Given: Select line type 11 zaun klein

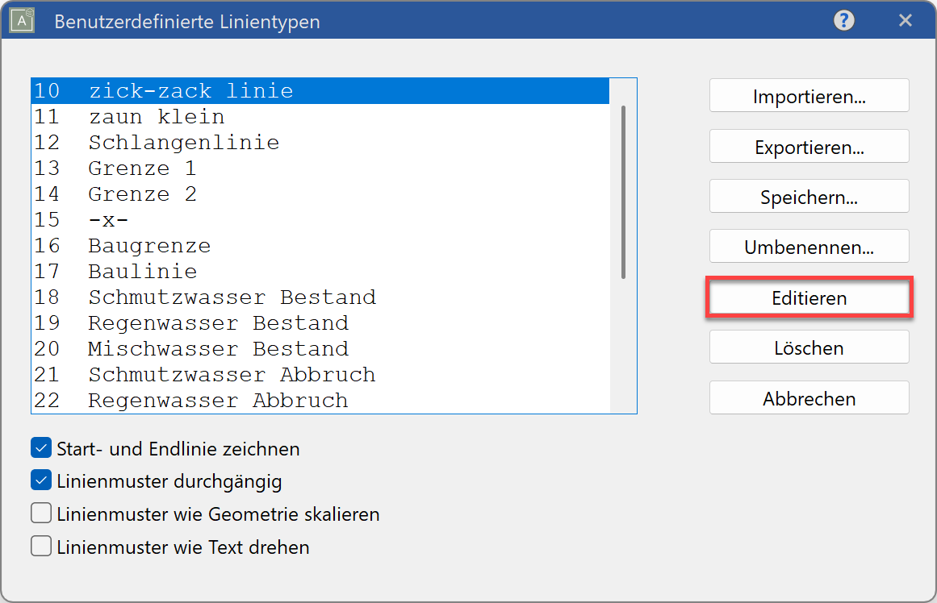Looking at the screenshot, I should [161, 116].
